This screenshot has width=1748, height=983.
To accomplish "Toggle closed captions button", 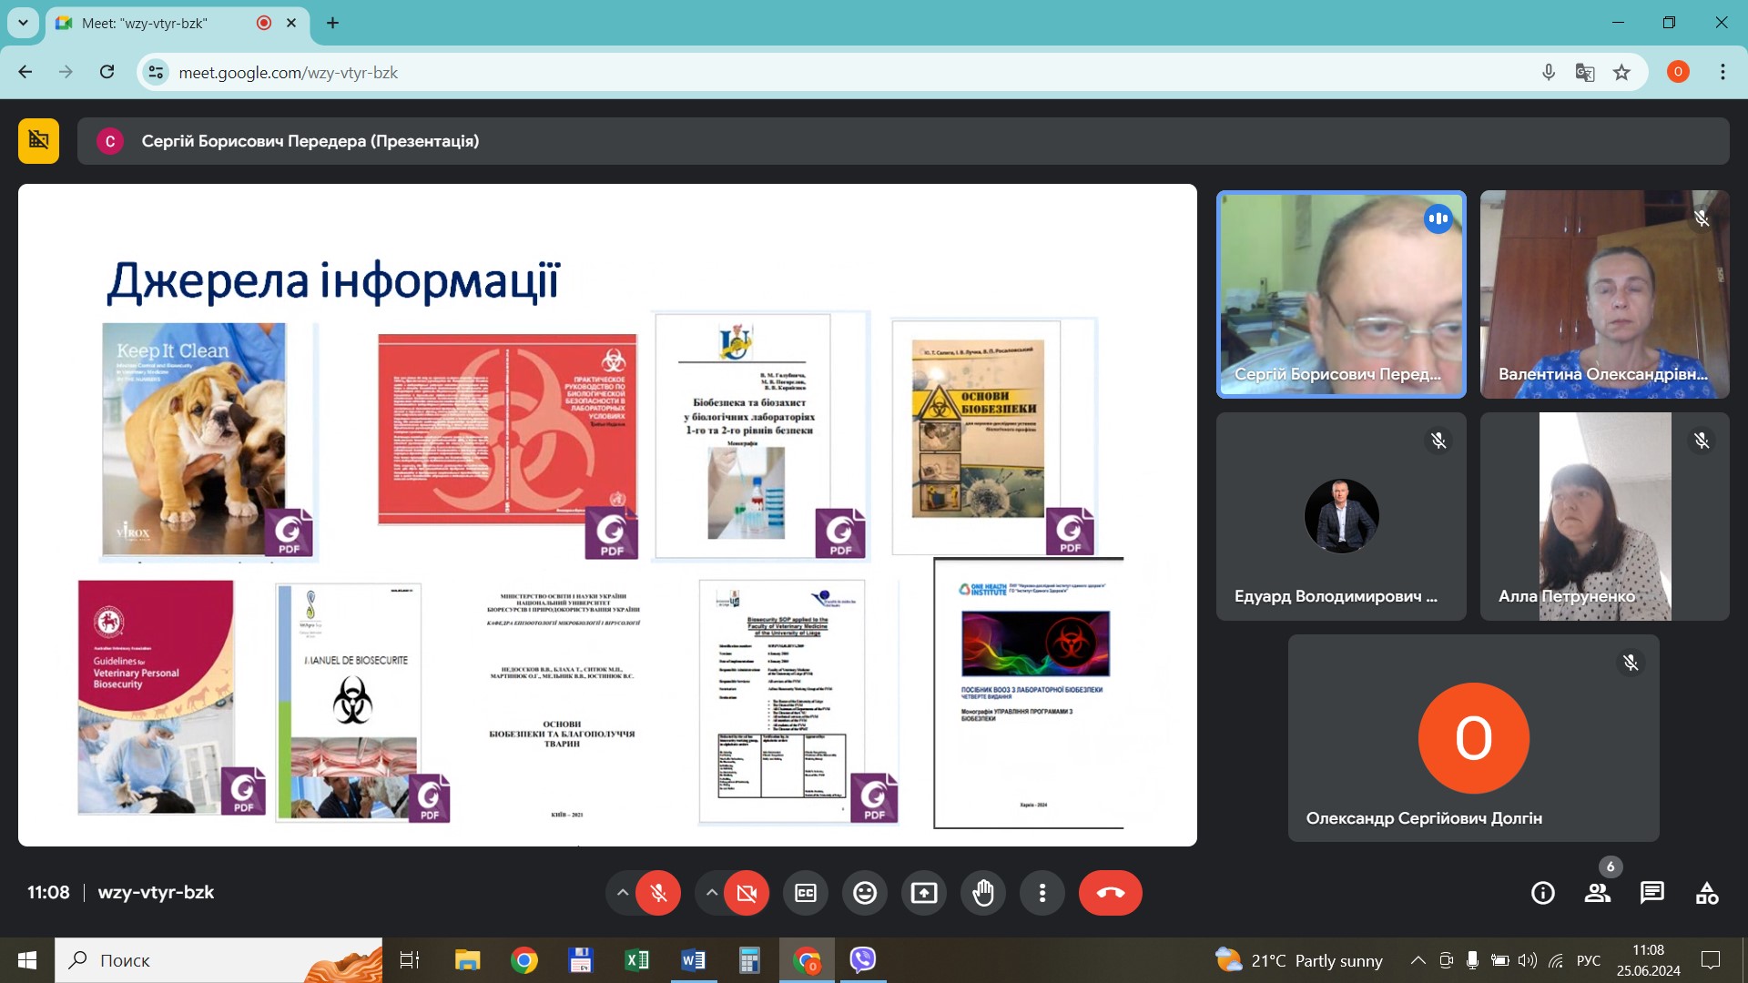I will point(806,893).
